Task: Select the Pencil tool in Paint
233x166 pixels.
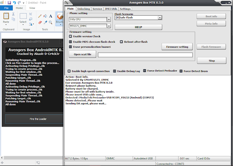Action: 40,16
